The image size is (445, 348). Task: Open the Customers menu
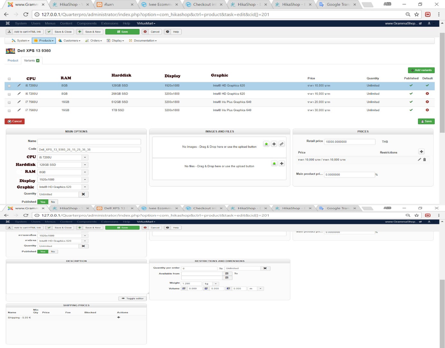pos(70,41)
